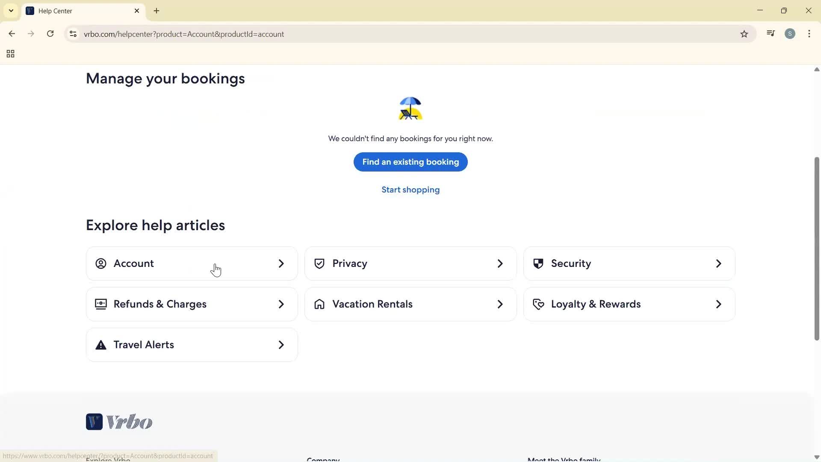The height and width of the screenshot is (462, 821).
Task: Click the media controls icon in the toolbar
Action: (771, 33)
